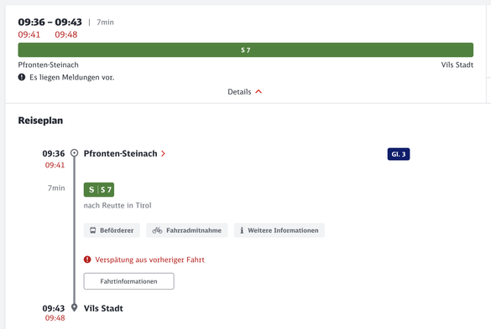Screen dimensions: 491x329
Task: Select the Pfronten-Steinach station name
Action: [x=120, y=153]
